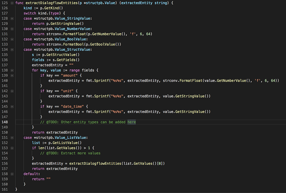Collapse the extractDialogflowEntities function fold
The height and width of the screenshot is (193, 286).
click(x=12, y=3)
